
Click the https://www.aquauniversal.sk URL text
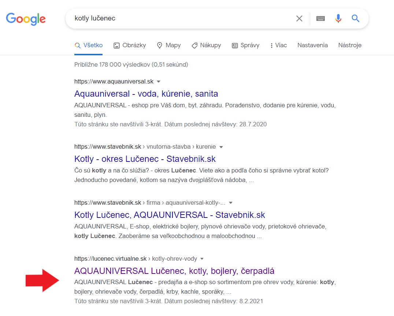pyautogui.click(x=114, y=81)
